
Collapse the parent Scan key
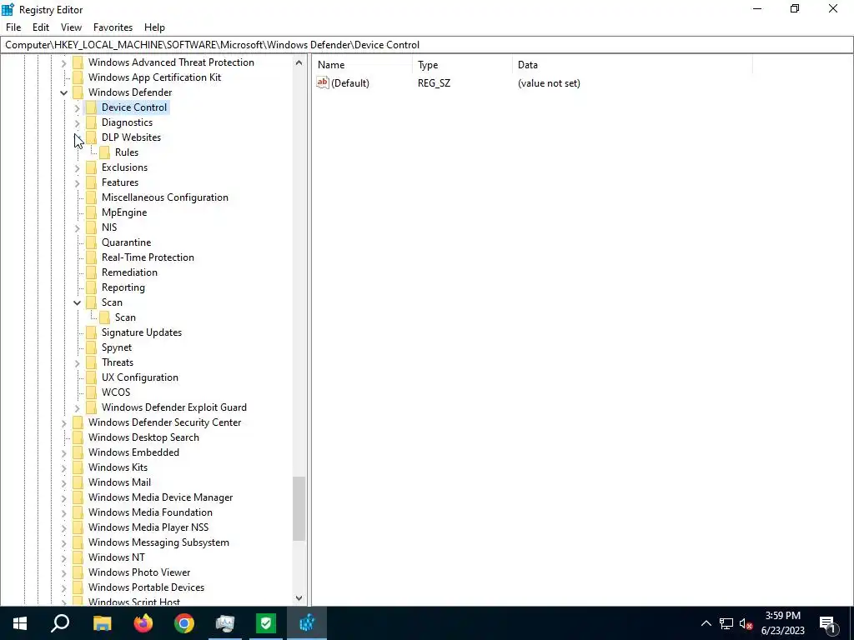pos(77,302)
